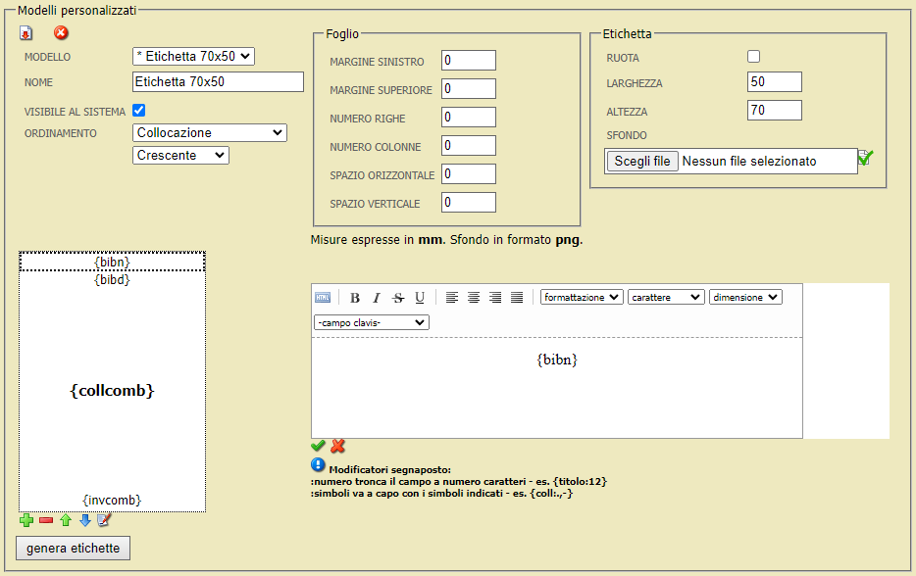Open the MODELLO dropdown showing Etichetta 70x50
Viewport: 916px width, 576px height.
point(192,56)
